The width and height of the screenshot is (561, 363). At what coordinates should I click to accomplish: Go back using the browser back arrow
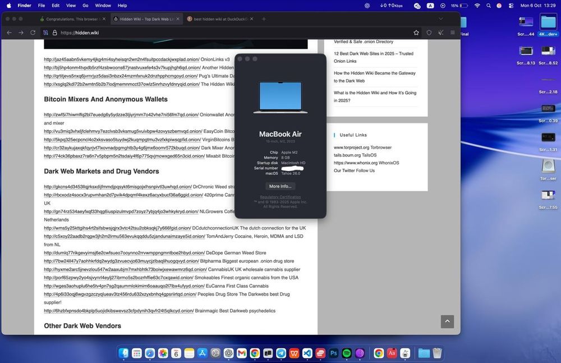point(10,33)
